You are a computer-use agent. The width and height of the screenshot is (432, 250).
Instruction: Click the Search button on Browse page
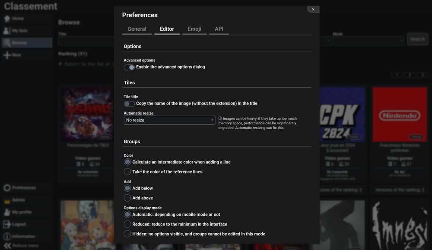pos(417,39)
